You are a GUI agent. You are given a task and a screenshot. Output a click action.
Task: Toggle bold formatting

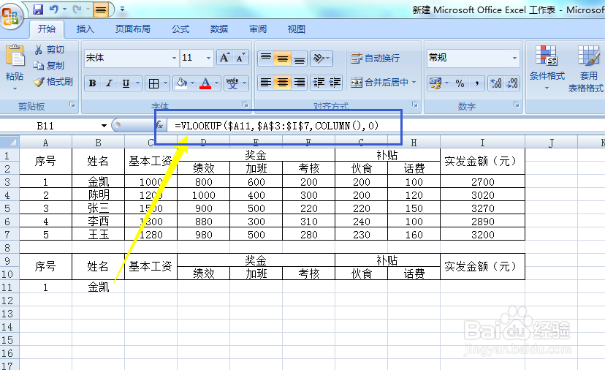(x=92, y=83)
